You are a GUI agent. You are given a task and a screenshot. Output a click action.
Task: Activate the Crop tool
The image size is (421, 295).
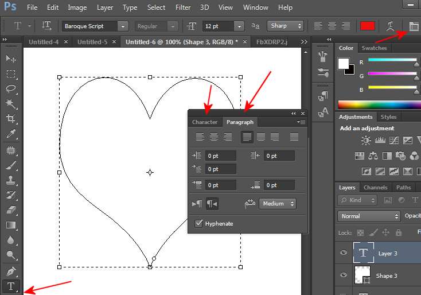click(11, 119)
